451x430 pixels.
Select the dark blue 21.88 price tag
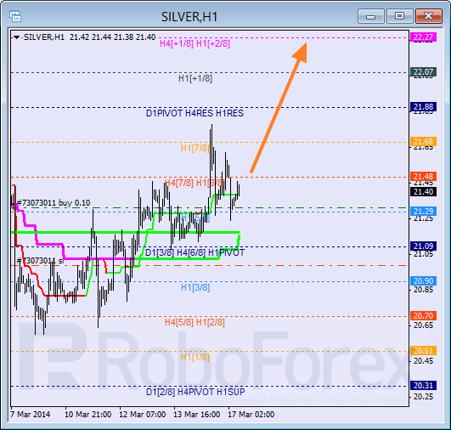[x=423, y=107]
